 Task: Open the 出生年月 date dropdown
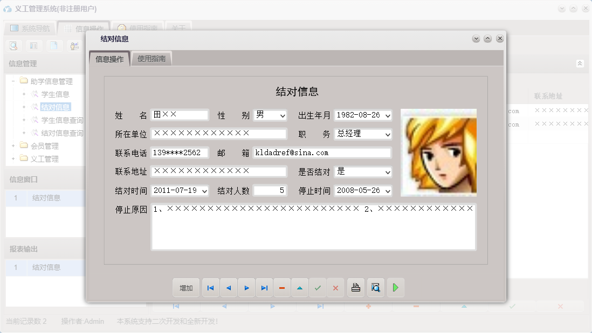click(x=387, y=115)
